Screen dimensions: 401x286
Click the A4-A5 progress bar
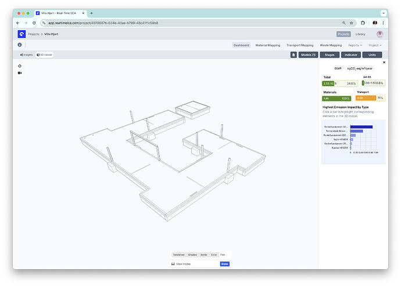point(373,83)
